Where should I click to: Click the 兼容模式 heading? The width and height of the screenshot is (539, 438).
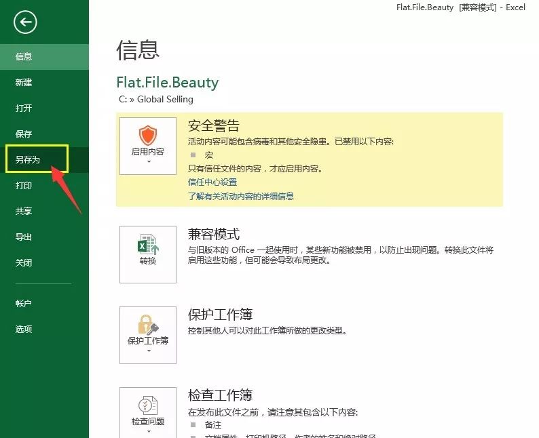coord(213,235)
